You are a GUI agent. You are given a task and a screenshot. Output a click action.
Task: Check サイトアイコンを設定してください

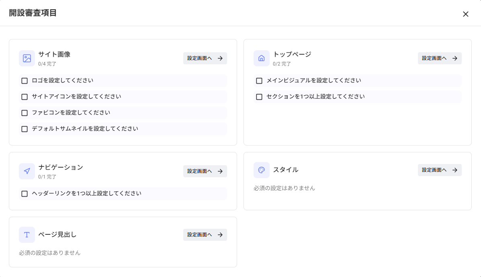pyautogui.click(x=25, y=97)
